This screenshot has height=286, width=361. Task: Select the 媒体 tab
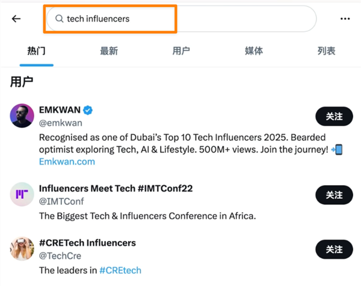[254, 51]
